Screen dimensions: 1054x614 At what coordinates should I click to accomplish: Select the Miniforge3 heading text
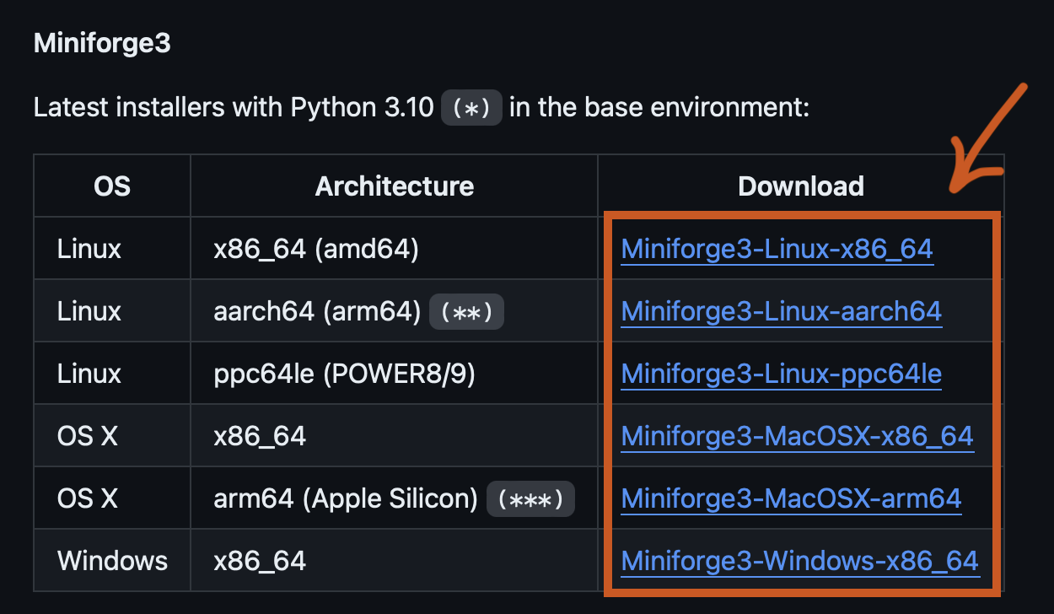click(x=102, y=44)
